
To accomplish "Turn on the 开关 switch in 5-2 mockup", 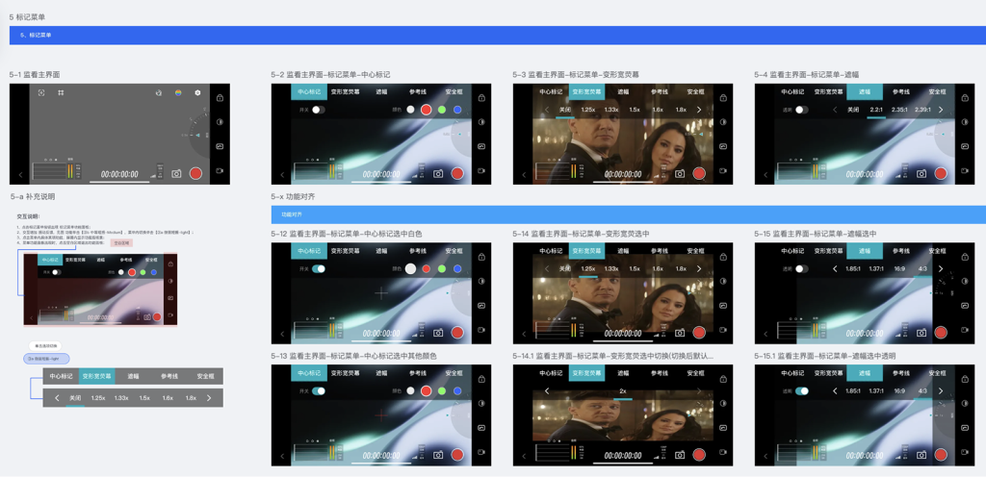I will pos(317,110).
